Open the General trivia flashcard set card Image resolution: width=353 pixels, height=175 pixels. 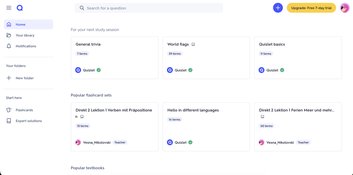(x=114, y=58)
